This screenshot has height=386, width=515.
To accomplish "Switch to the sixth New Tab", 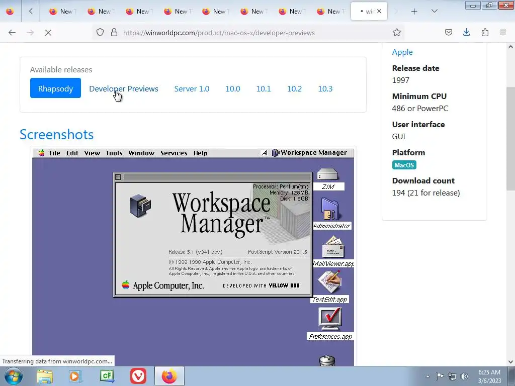I will pos(252,11).
